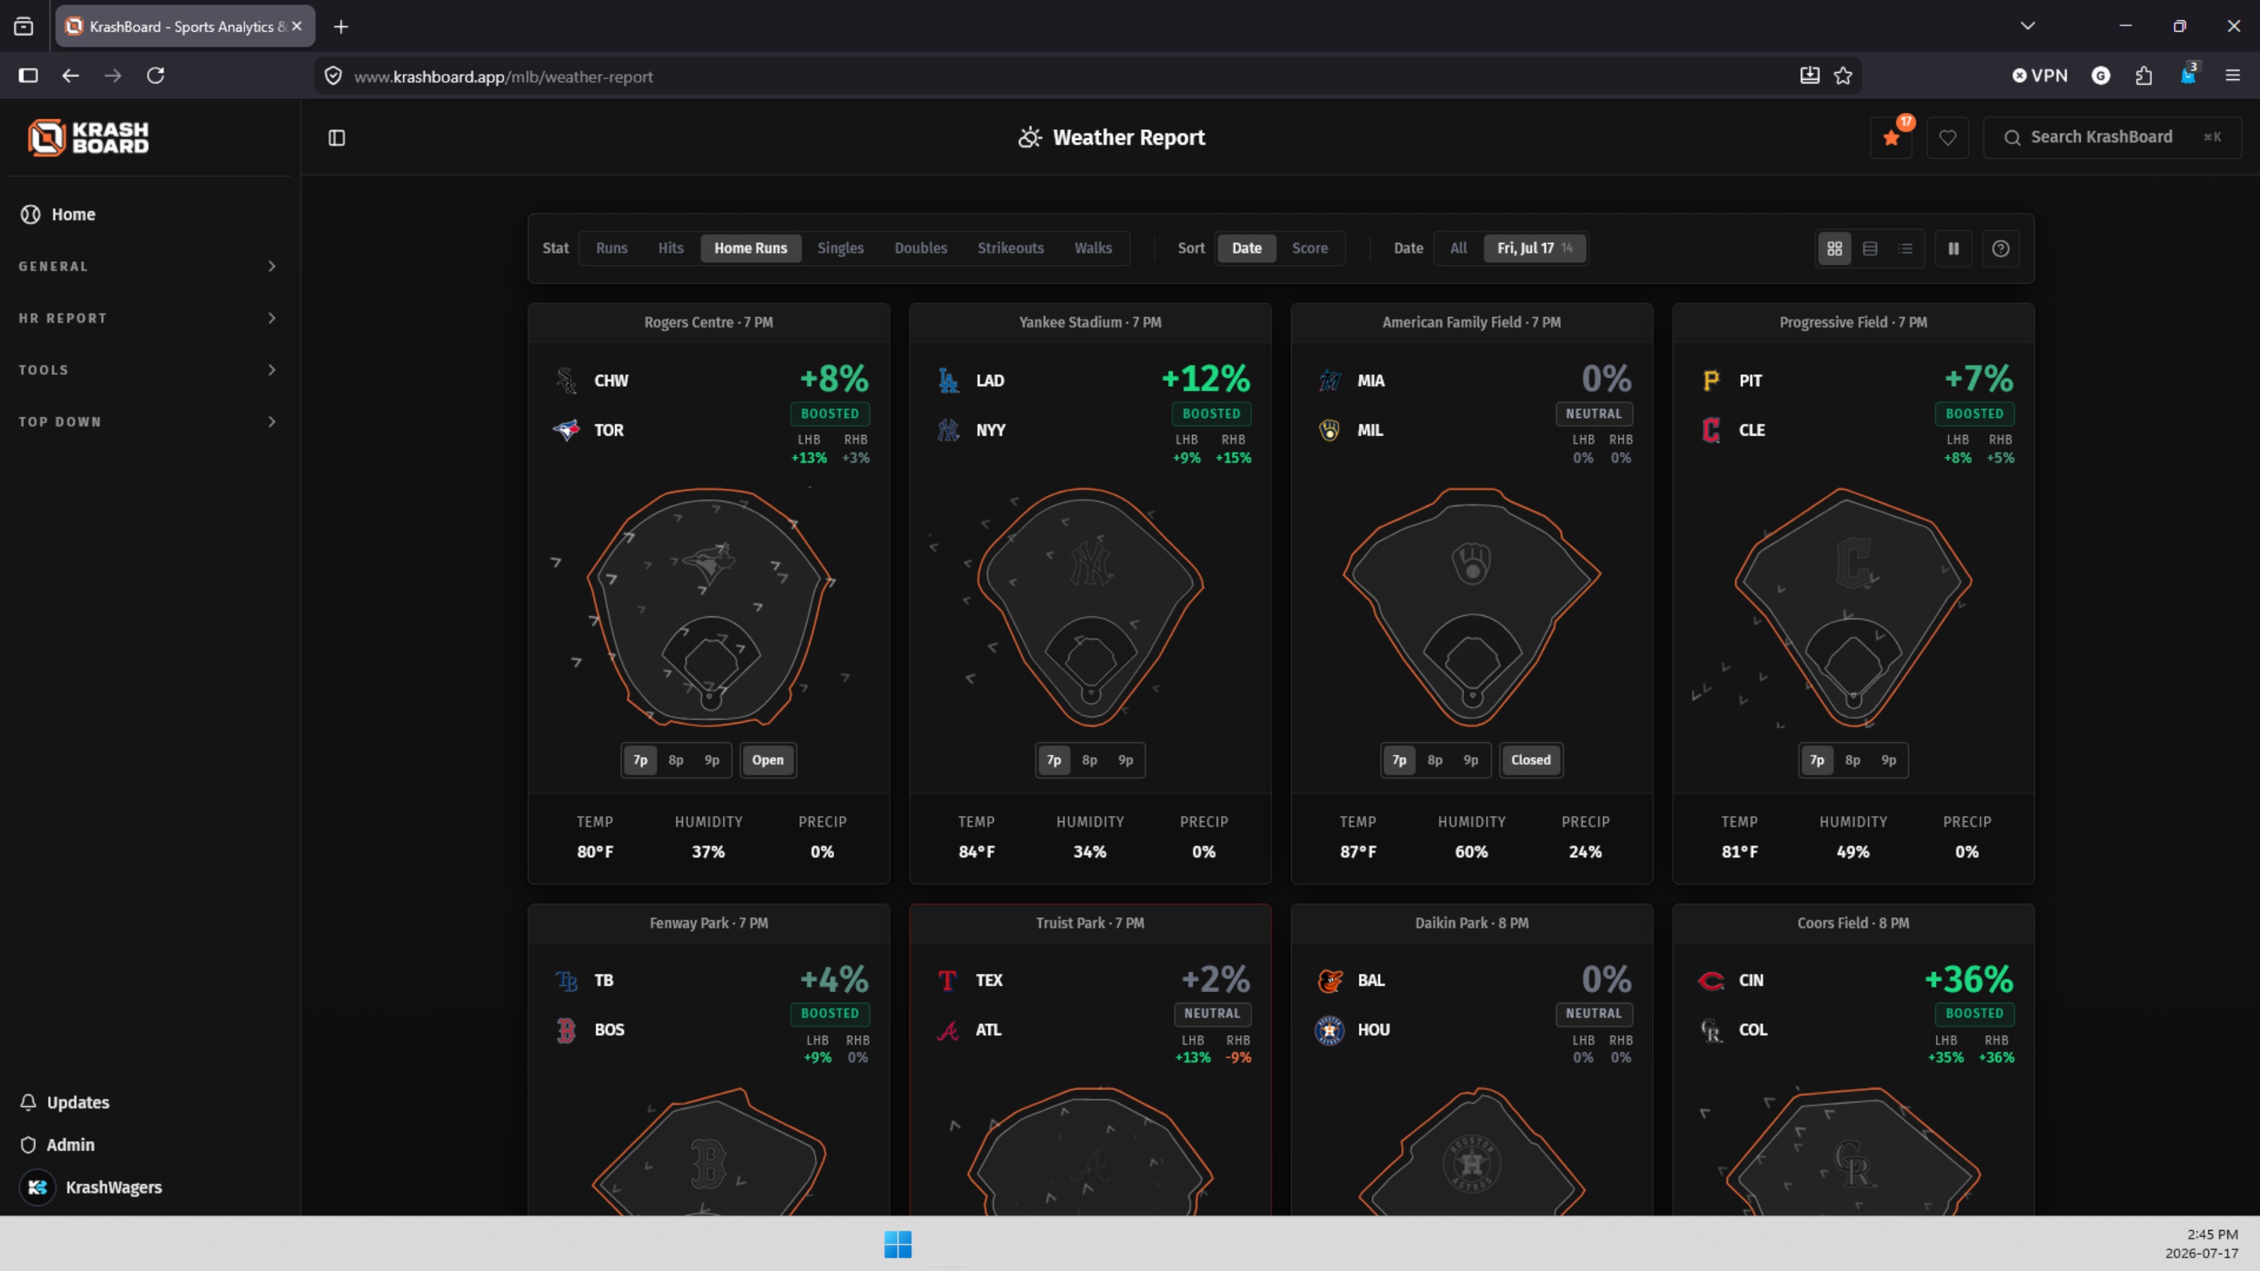2260x1271 pixels.
Task: Select the Fri, Jul 17 date filter
Action: (1535, 249)
